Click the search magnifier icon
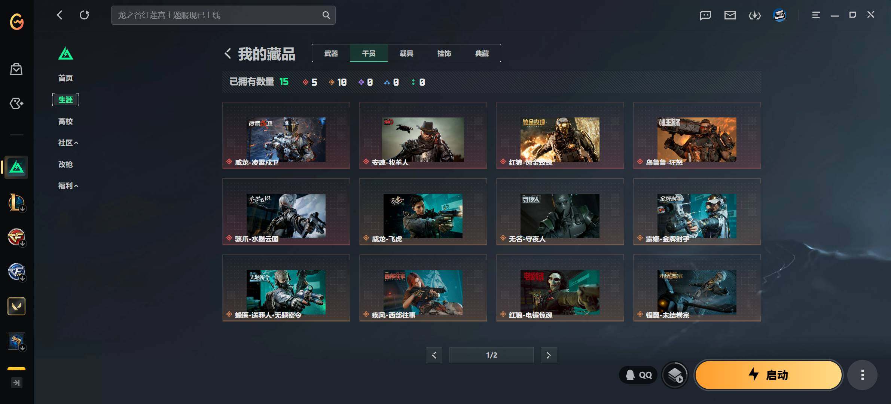This screenshot has height=404, width=891. point(326,15)
